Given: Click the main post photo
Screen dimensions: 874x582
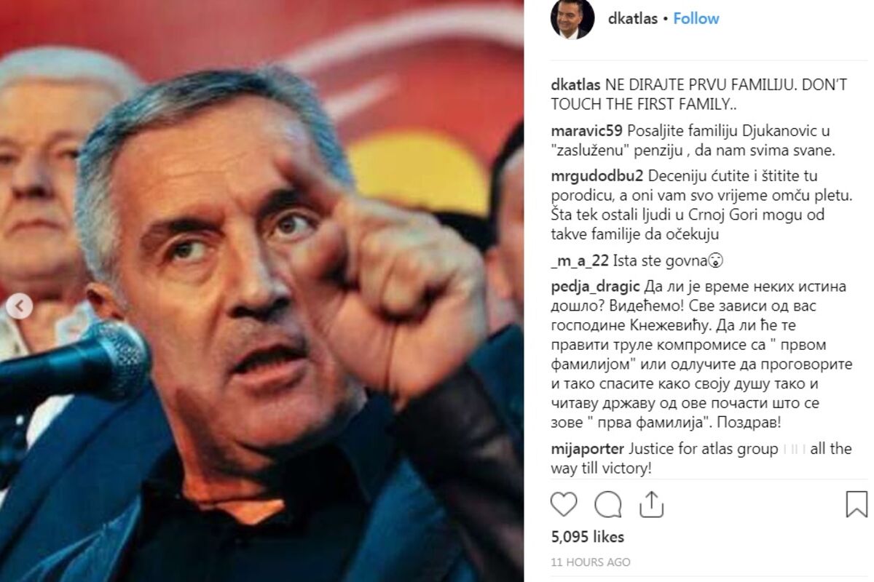Looking at the screenshot, I should (x=261, y=291).
